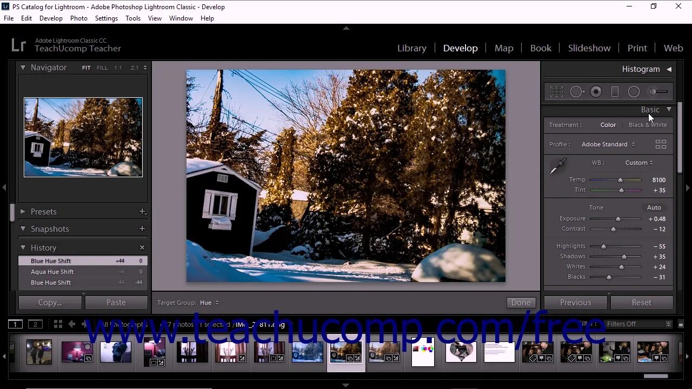
Task: Click the Highlights slider handle
Action: (603, 246)
